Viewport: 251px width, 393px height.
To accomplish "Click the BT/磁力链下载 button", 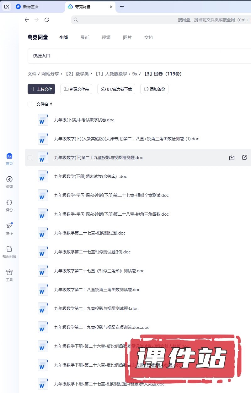I will [x=116, y=89].
